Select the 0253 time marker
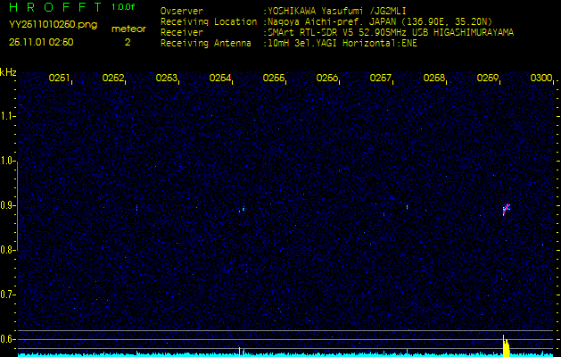 click(167, 79)
